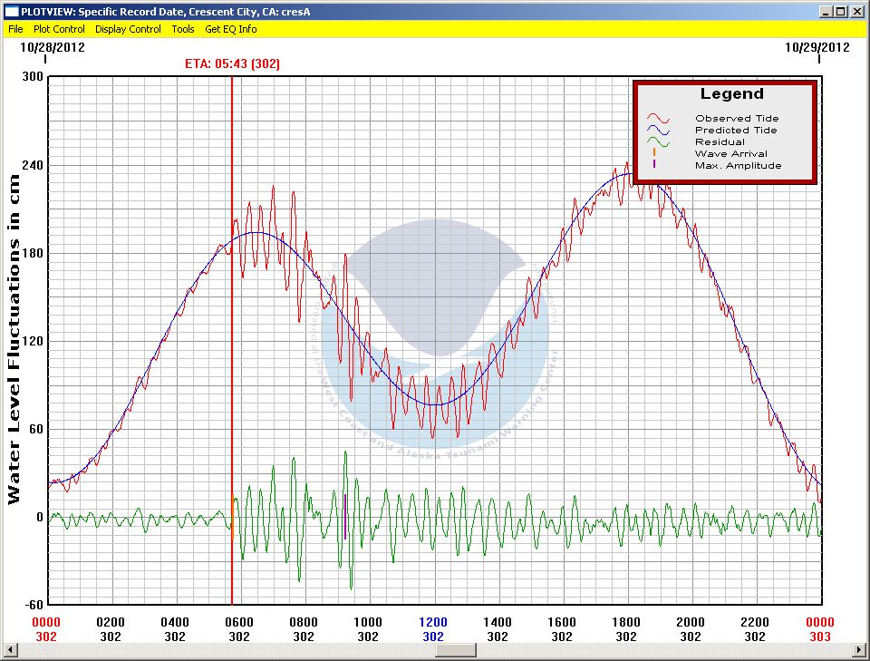
Task: Open the Display Control menu
Action: (x=128, y=29)
